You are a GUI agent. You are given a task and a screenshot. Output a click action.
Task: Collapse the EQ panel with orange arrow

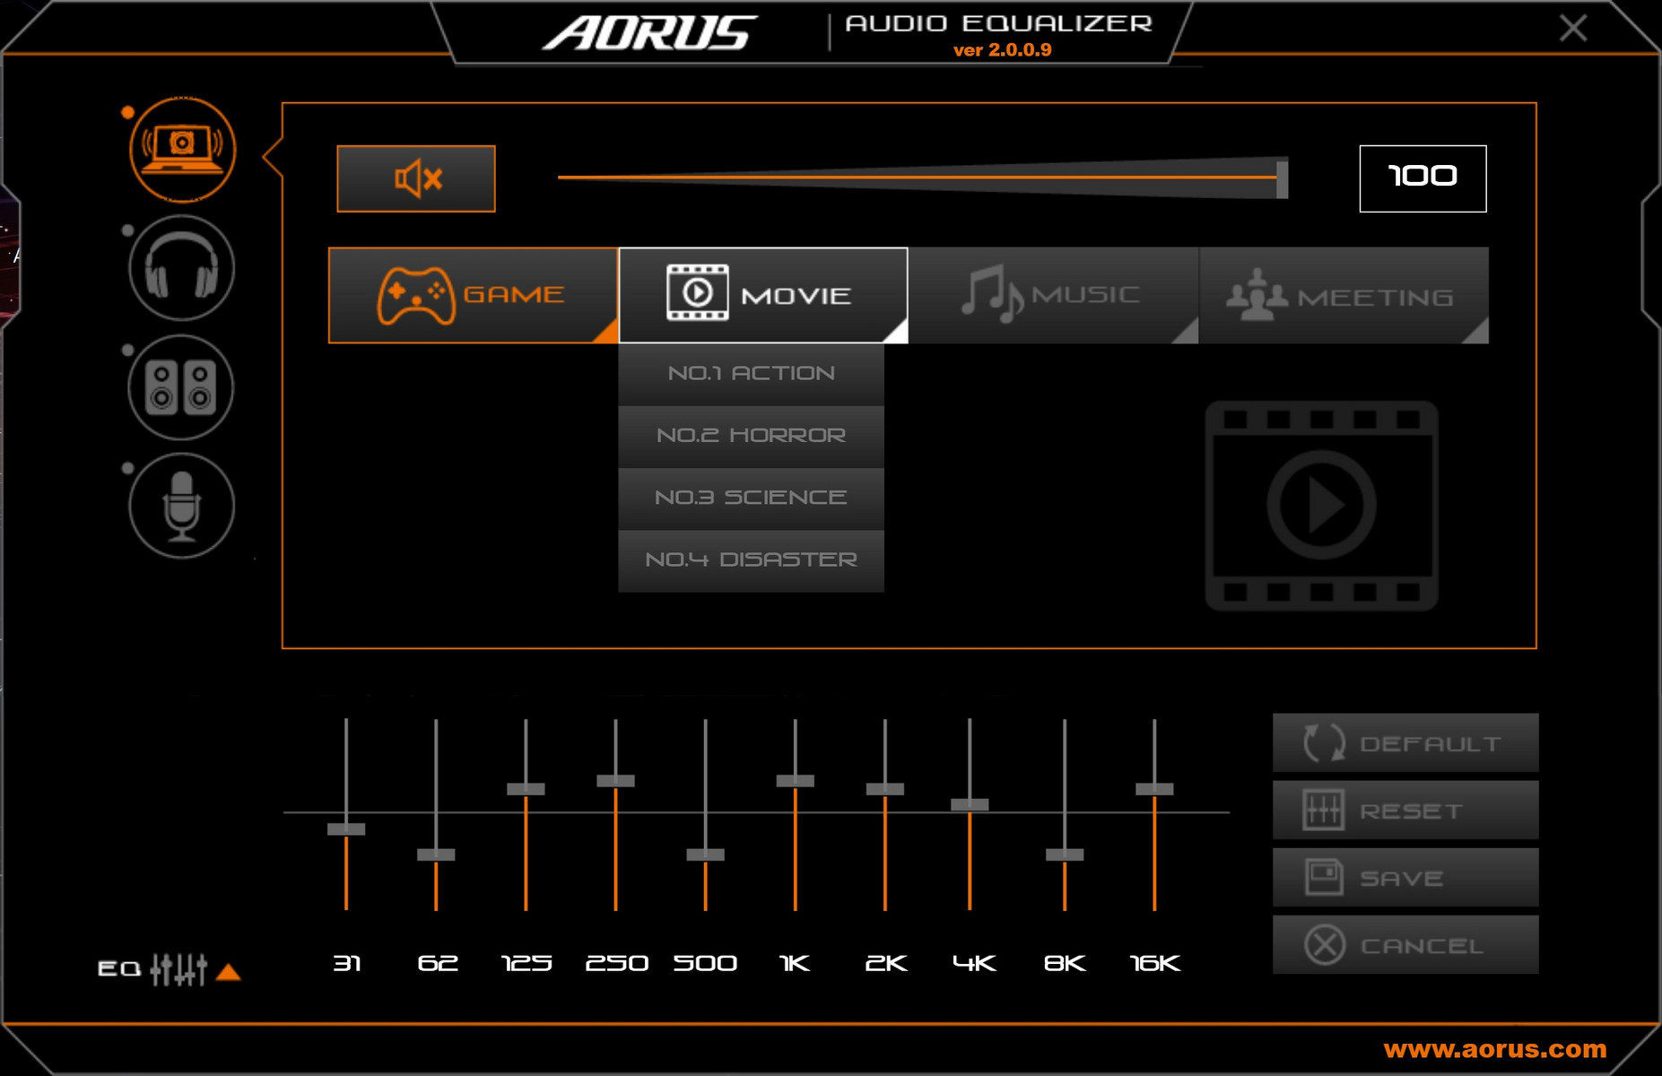click(229, 971)
